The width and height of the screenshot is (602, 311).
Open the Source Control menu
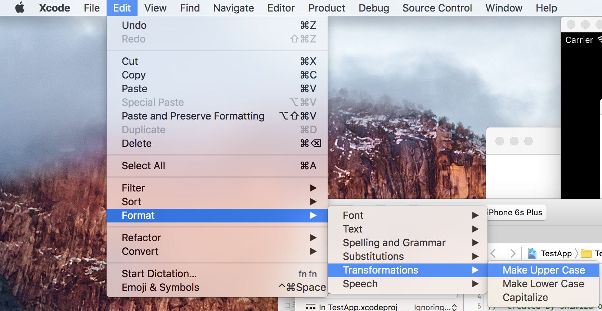pos(437,8)
